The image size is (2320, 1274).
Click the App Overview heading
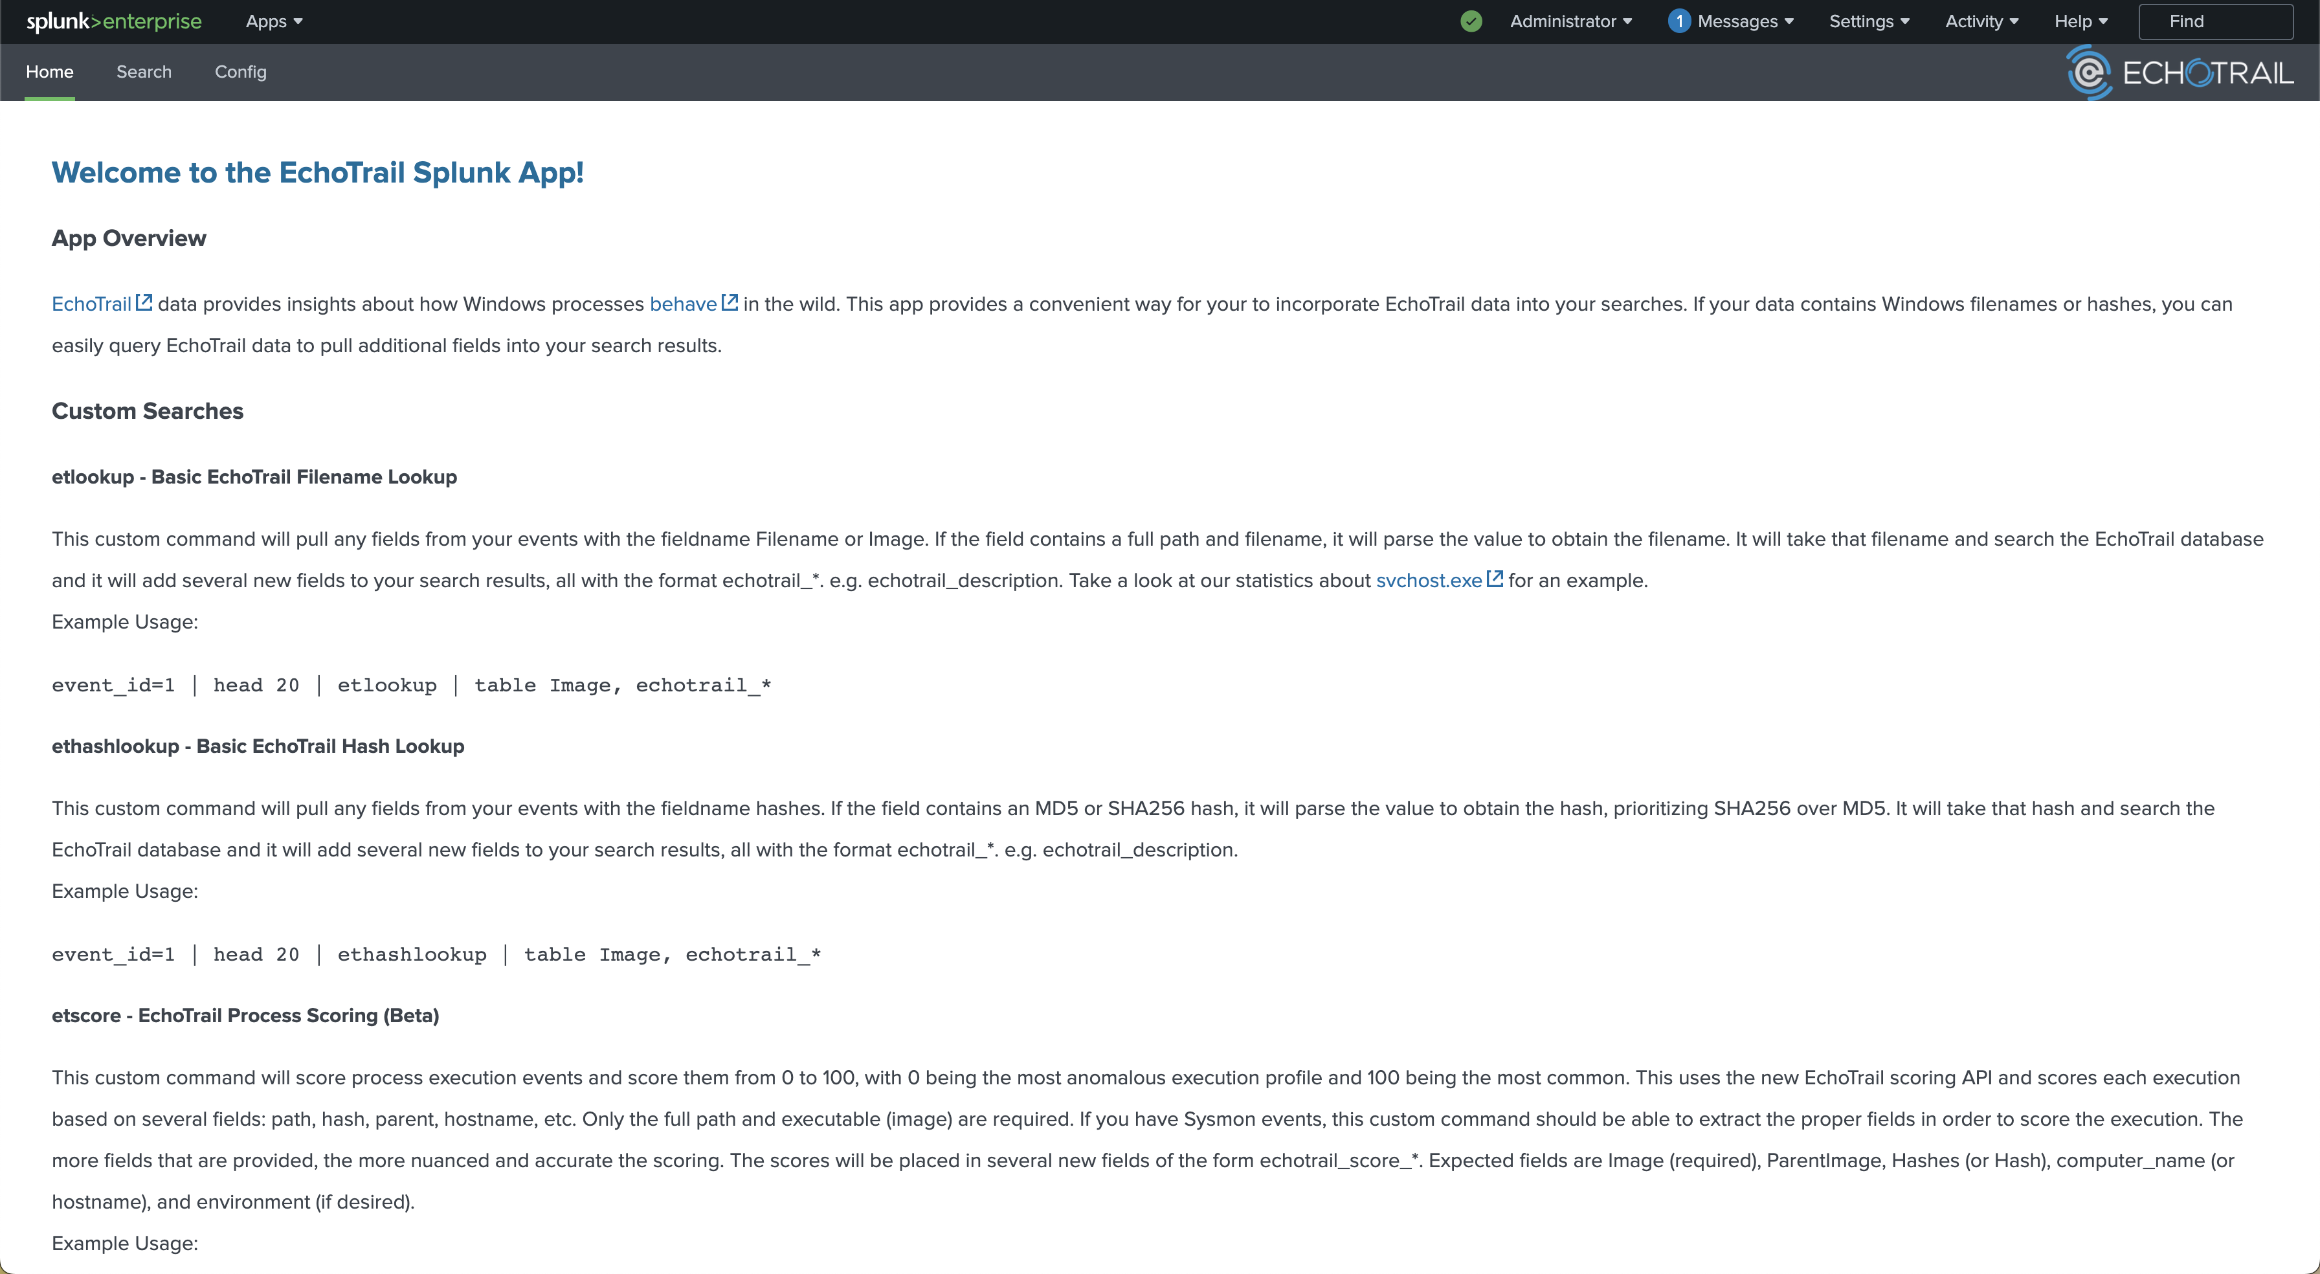tap(129, 238)
